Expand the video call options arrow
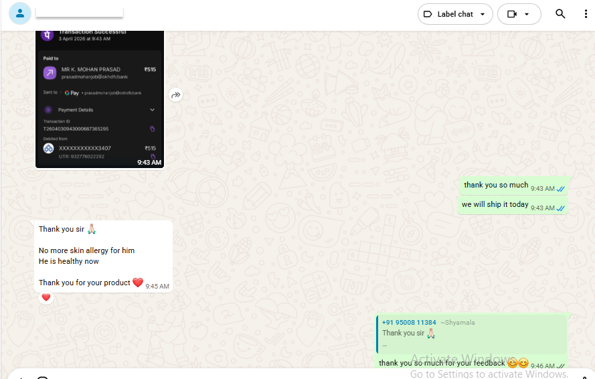The image size is (595, 379). [527, 14]
